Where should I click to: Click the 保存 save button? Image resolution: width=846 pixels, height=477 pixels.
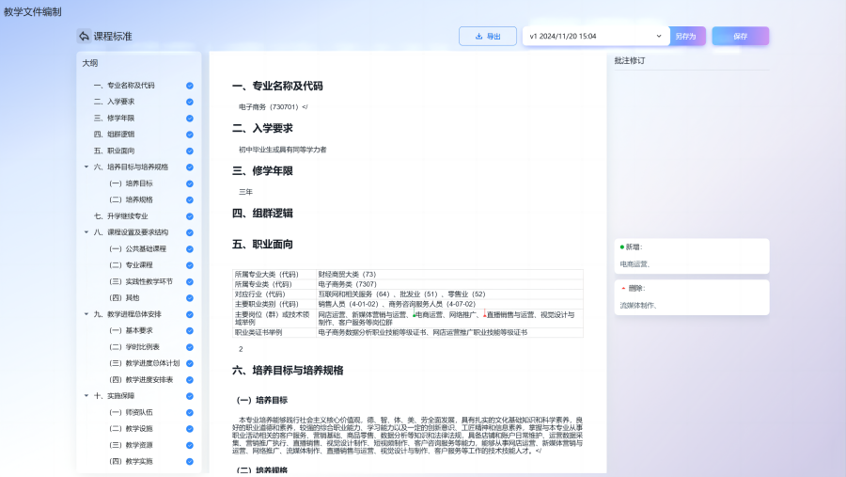point(740,36)
